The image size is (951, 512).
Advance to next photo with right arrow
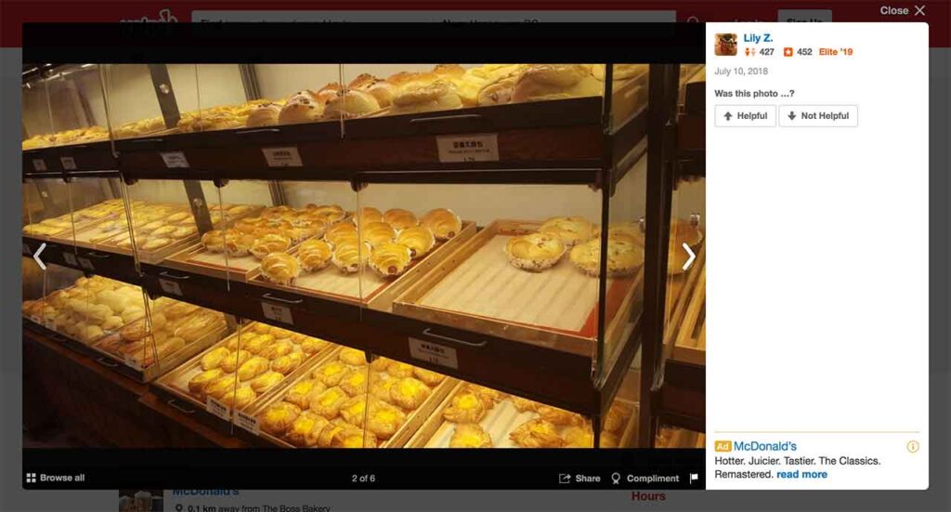click(688, 256)
